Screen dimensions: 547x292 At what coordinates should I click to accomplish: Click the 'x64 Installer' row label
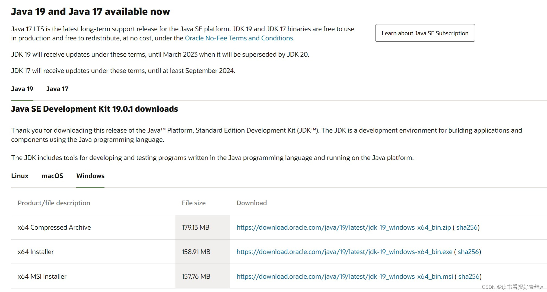point(36,252)
